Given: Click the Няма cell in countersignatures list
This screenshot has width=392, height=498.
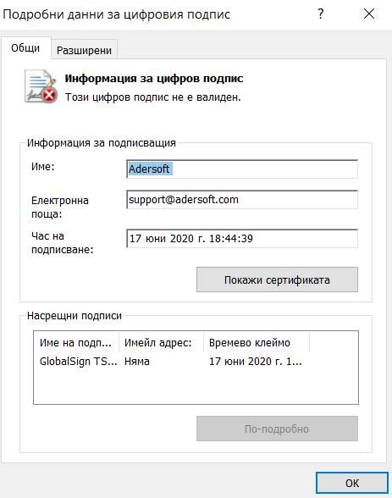Looking at the screenshot, I should pos(137,362).
